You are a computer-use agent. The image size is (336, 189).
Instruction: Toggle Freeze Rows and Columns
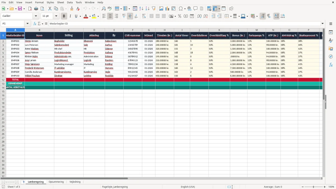(x=215, y=9)
